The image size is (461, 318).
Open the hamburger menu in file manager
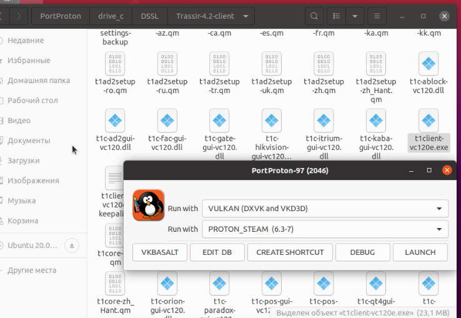coord(377,16)
